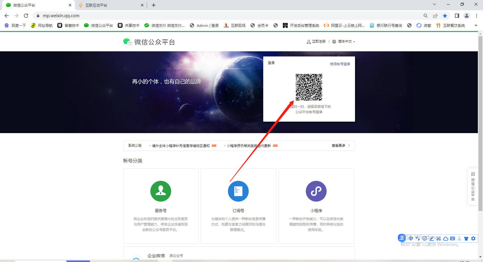Open the IME skin shirt icon
This screenshot has width=483, height=262.
(x=466, y=238)
